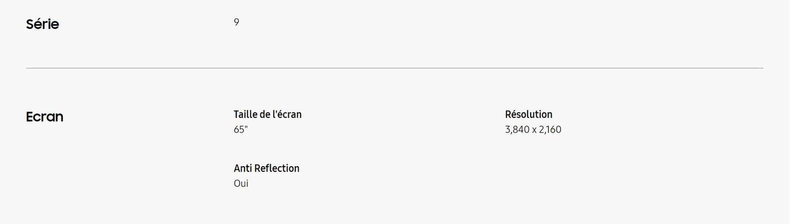Click the word de in Taille de l'écran
Viewport: 803px width, 224px height.
click(265, 114)
